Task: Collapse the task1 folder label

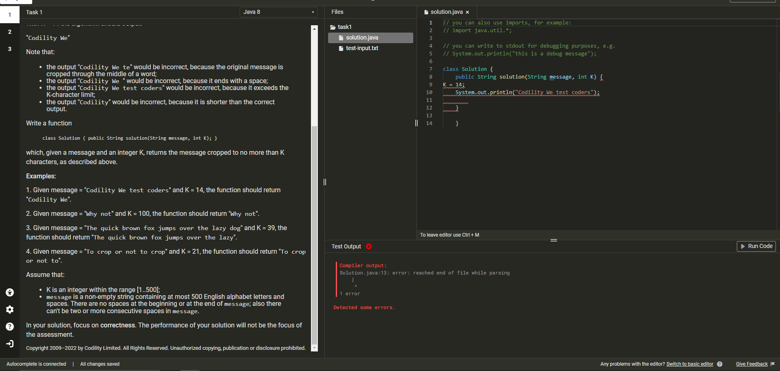Action: click(x=345, y=27)
